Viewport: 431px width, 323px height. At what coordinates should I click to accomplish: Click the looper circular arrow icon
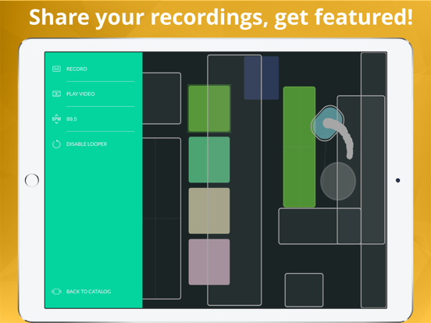tap(56, 144)
